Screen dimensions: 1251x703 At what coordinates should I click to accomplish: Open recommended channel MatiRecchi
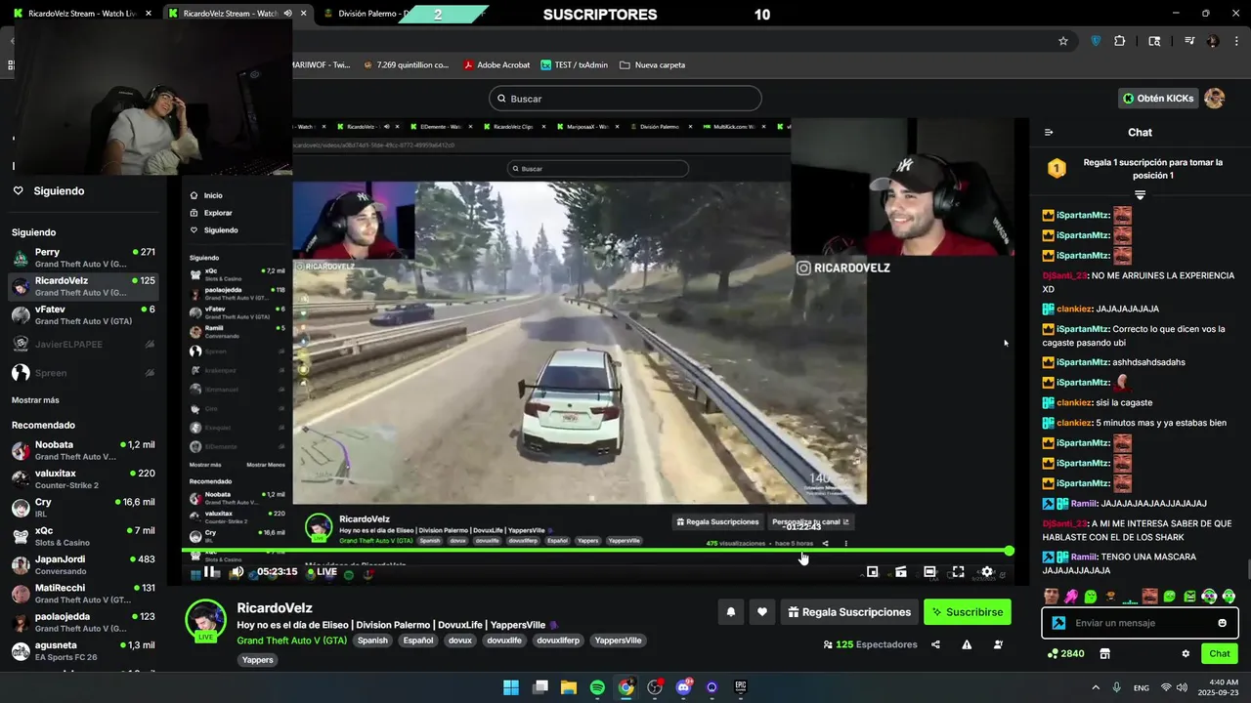pos(83,594)
